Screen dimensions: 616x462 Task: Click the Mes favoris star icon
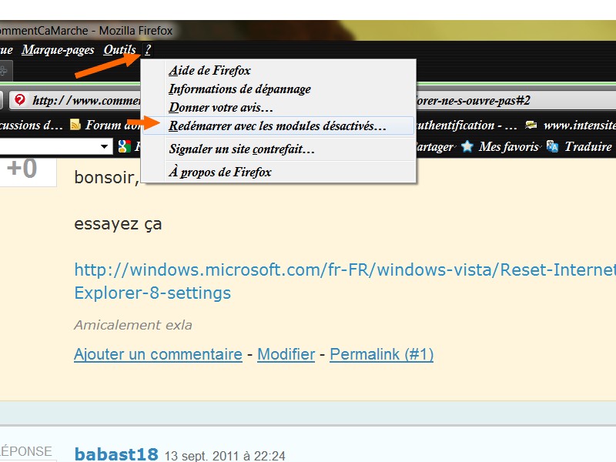tap(467, 146)
